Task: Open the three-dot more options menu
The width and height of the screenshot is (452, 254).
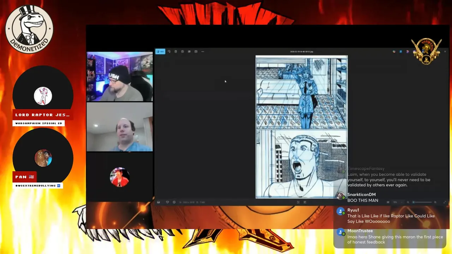Action: click(x=203, y=52)
